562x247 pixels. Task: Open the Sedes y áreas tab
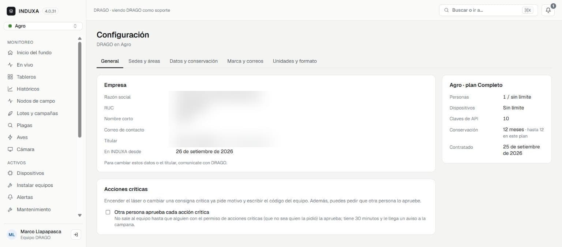(144, 61)
